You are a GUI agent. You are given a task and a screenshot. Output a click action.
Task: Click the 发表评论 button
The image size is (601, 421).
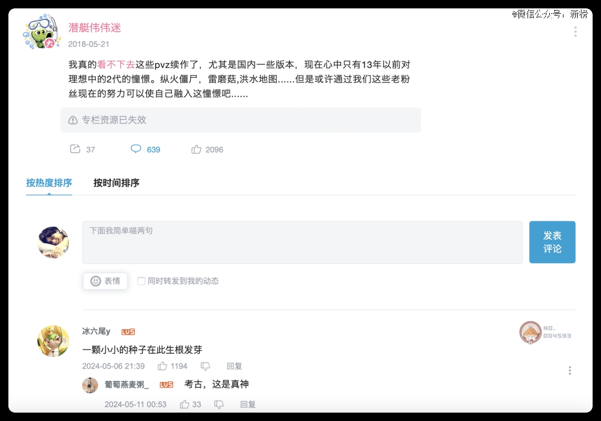tap(553, 242)
